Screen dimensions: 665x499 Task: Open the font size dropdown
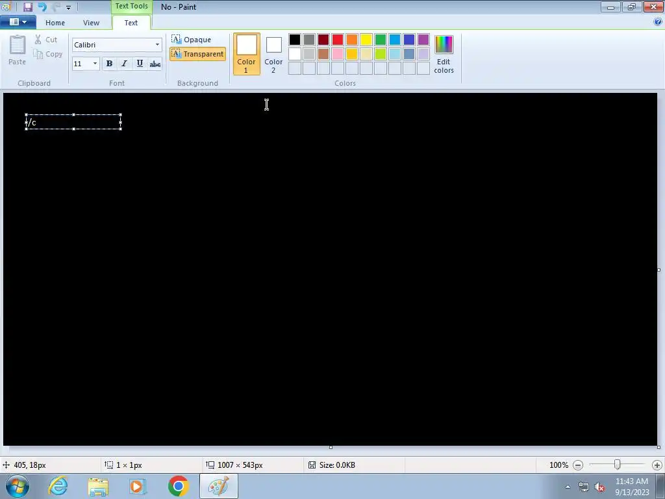click(x=95, y=64)
